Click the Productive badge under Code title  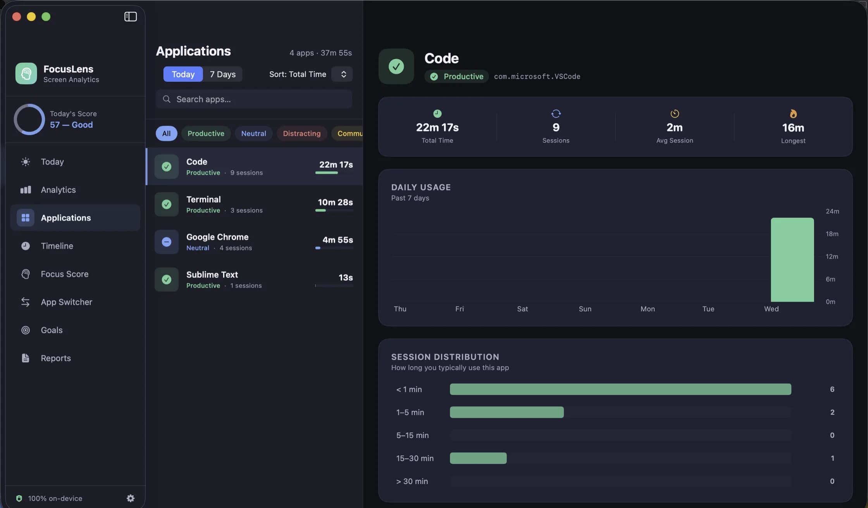tap(456, 76)
